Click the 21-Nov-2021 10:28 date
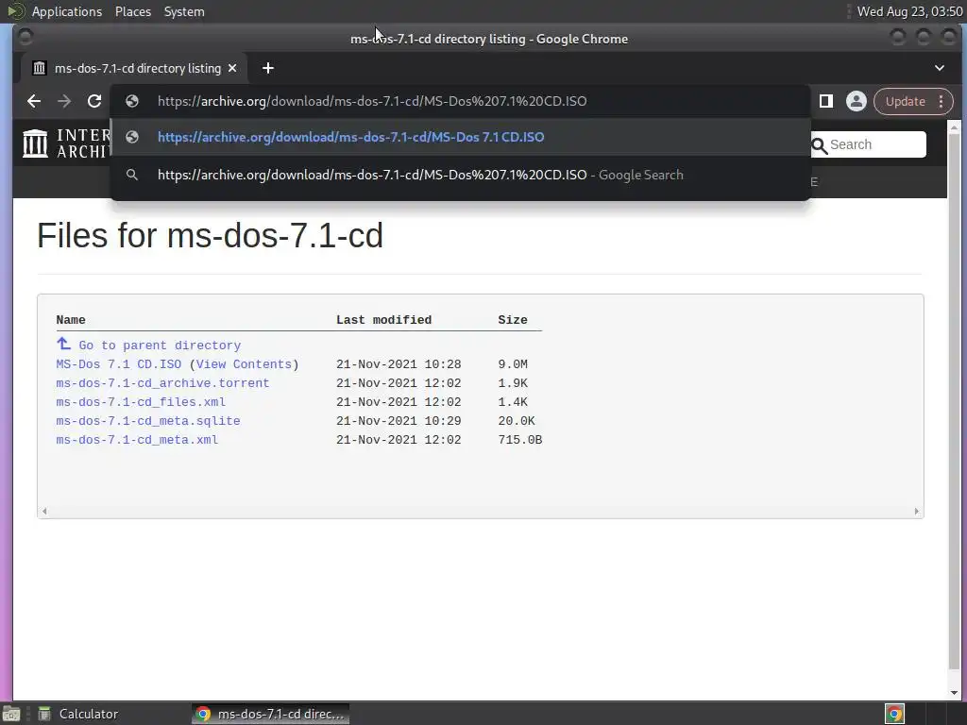 (399, 364)
